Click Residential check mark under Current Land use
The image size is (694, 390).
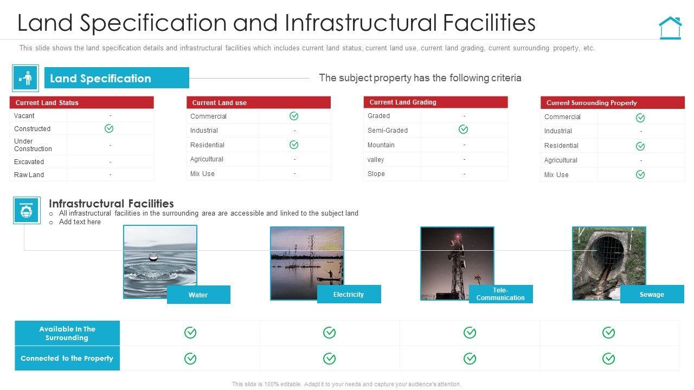click(x=294, y=145)
